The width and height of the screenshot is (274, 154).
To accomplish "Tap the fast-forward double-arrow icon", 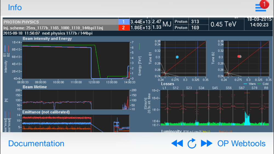I will [207, 143].
